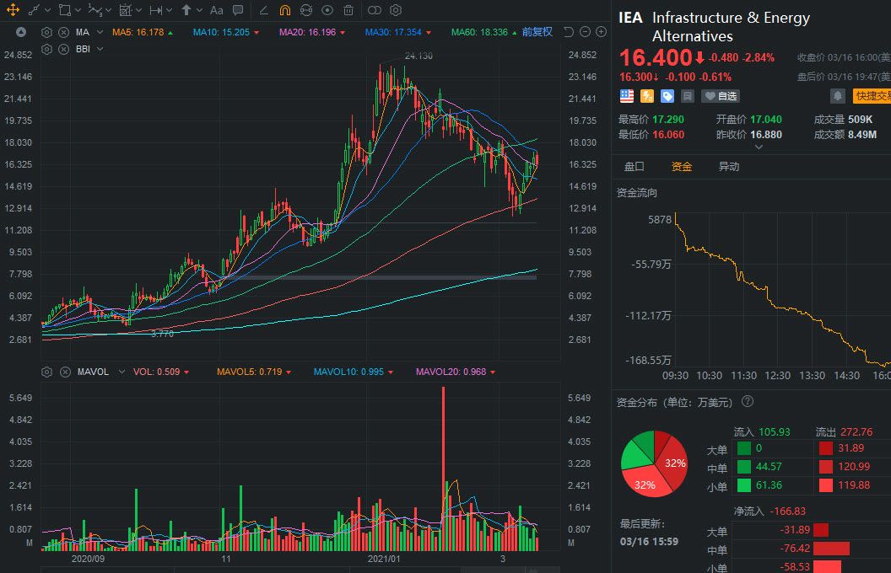Click the tallest red volume spike bar

coord(443,469)
